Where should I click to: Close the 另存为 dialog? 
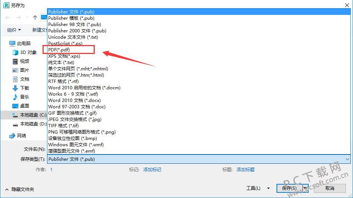click(347, 5)
